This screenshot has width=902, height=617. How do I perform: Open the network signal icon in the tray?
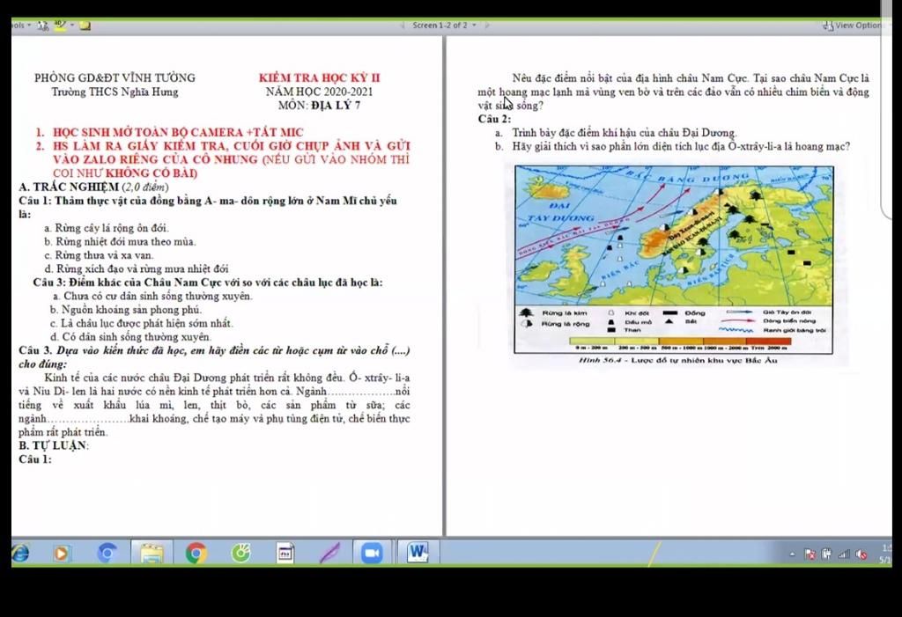coord(844,555)
